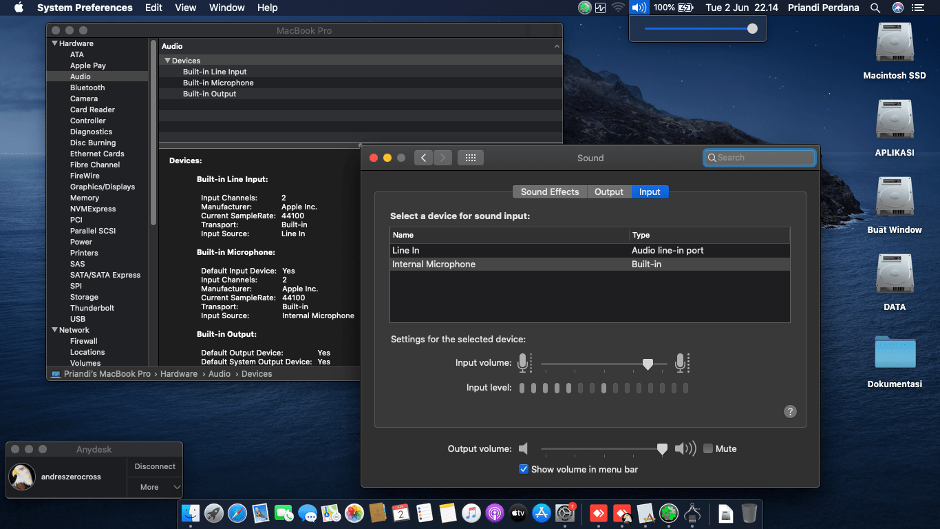Open Finder from the Dock

pos(191,512)
